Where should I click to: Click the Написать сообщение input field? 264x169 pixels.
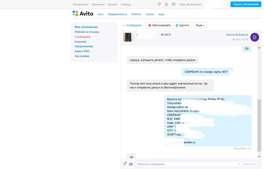[185, 164]
